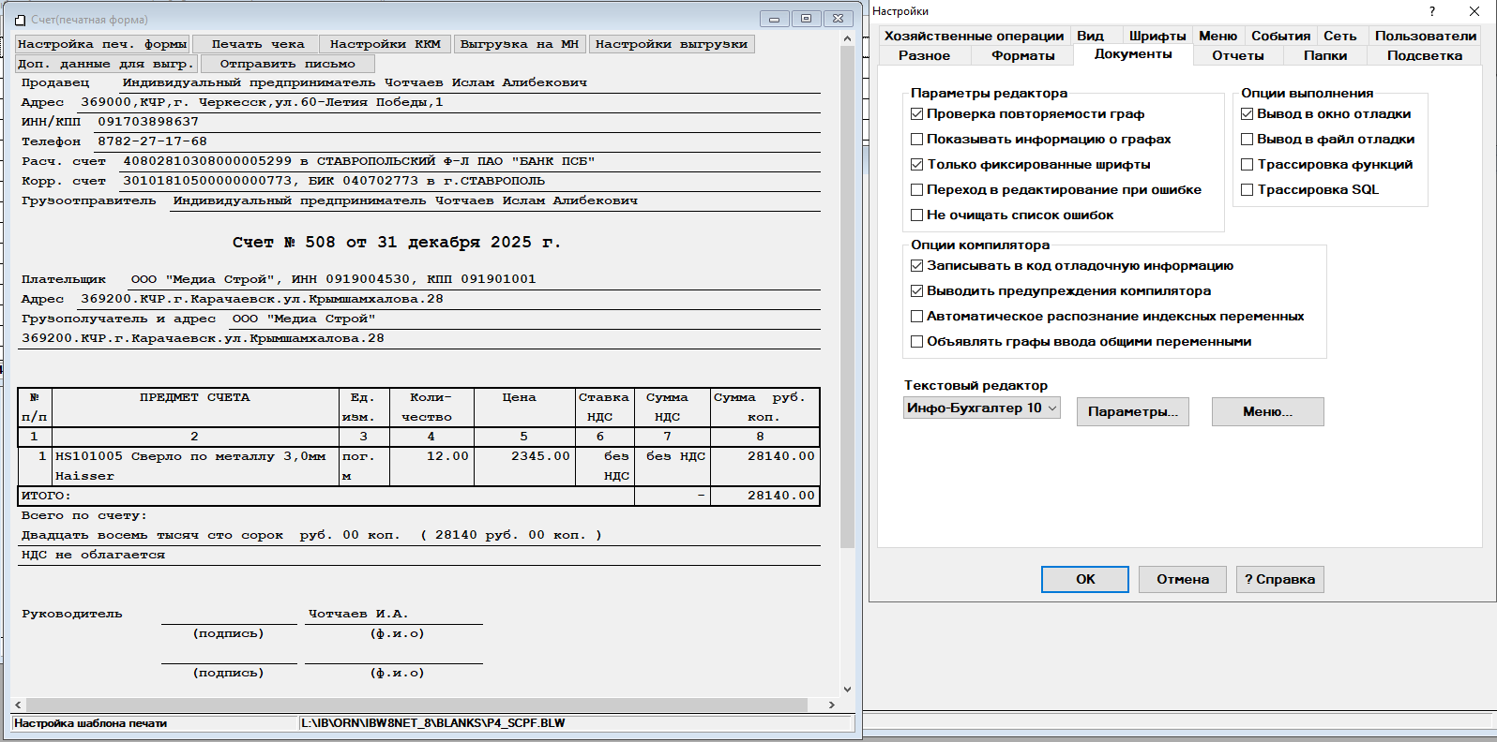Screen dimensions: 1497x742
Task: Uncheck Проверка повторяемости граф
Action: [x=917, y=114]
